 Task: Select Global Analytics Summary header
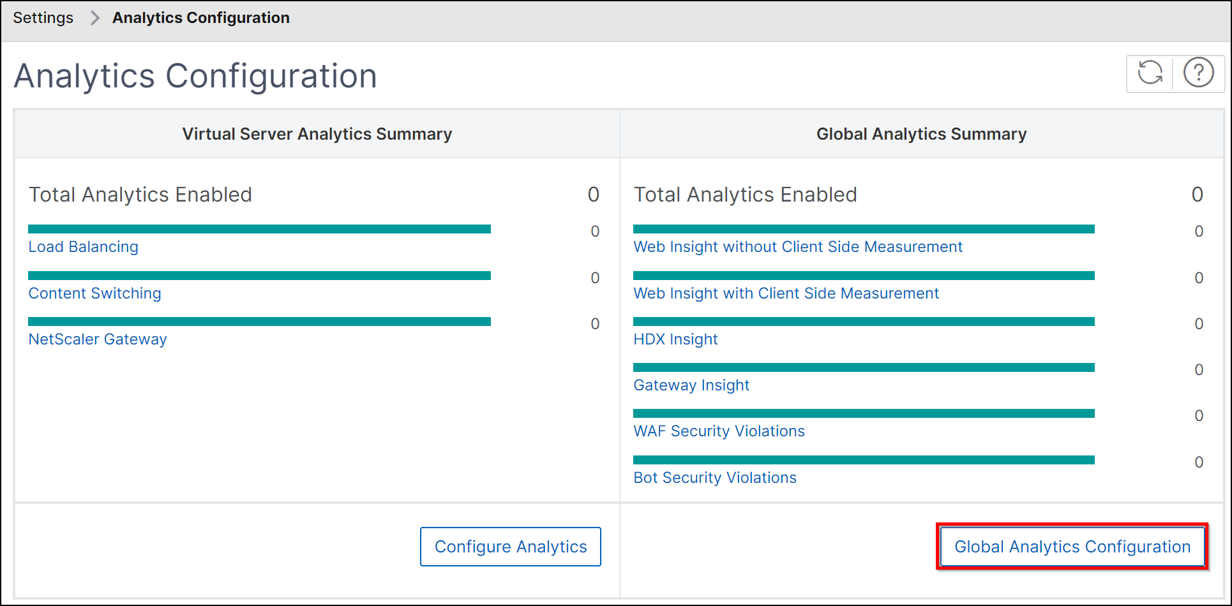[922, 134]
